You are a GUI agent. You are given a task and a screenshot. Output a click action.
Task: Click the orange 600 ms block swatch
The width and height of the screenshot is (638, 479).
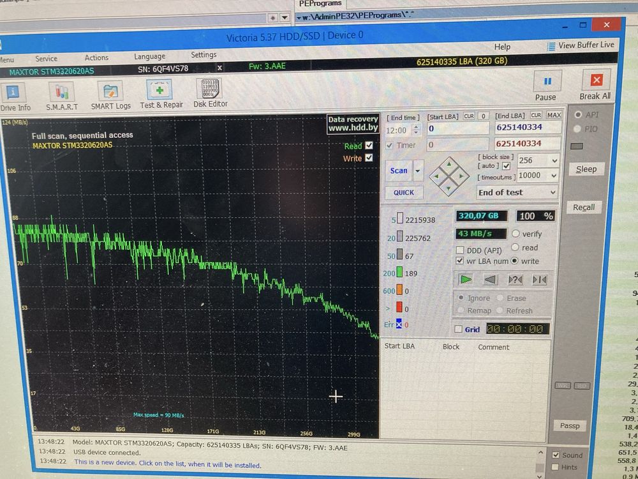click(x=399, y=289)
